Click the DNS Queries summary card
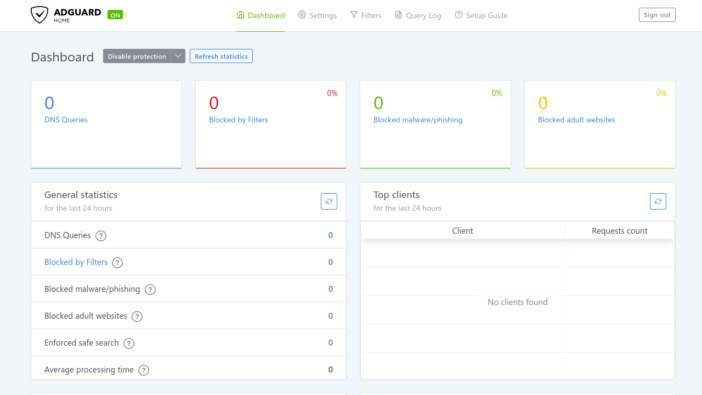The height and width of the screenshot is (395, 702). tap(106, 125)
